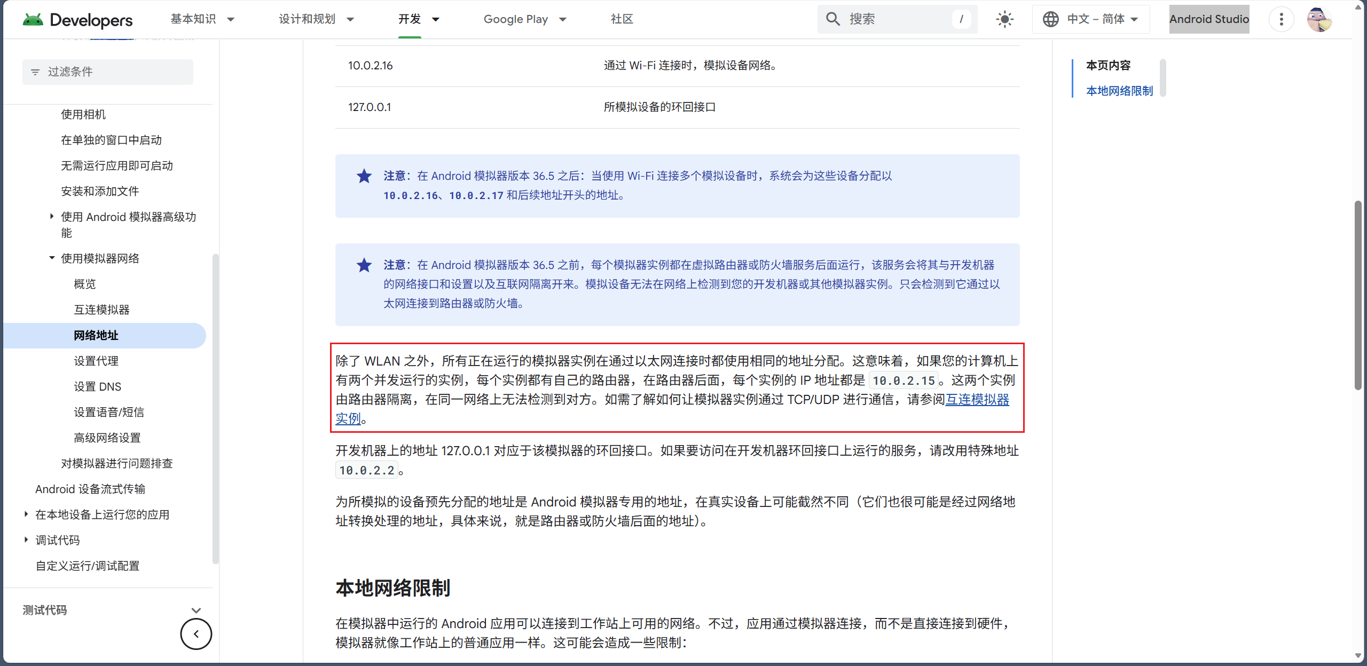Select 设置代理 in the sidebar
This screenshot has width=1367, height=666.
click(x=96, y=361)
